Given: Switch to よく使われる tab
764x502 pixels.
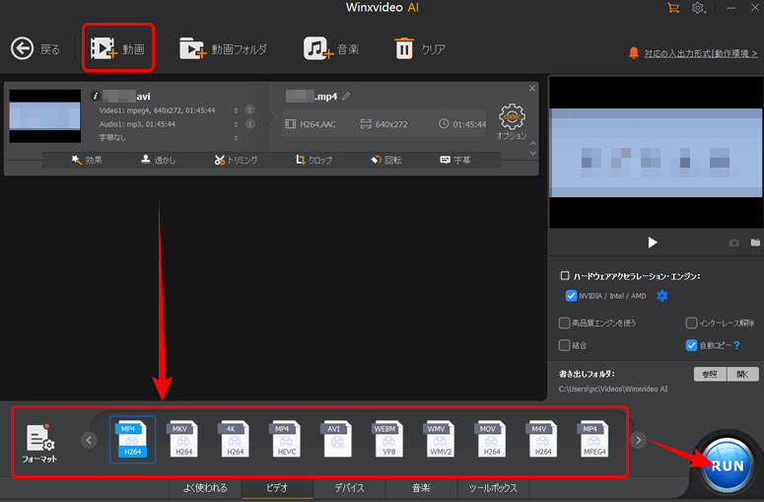Looking at the screenshot, I should (x=205, y=488).
